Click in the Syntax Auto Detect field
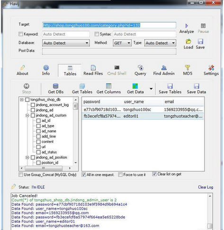 coord(144,34)
